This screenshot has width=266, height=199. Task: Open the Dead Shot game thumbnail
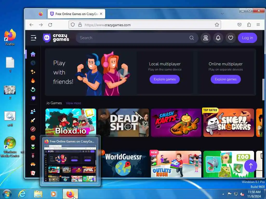123,123
